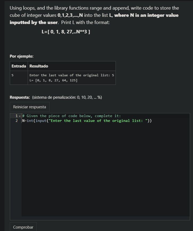Image resolution: width=193 pixels, height=231 pixels.
Task: Click code line 2 with N=int(input(
Action: [x=87, y=121]
